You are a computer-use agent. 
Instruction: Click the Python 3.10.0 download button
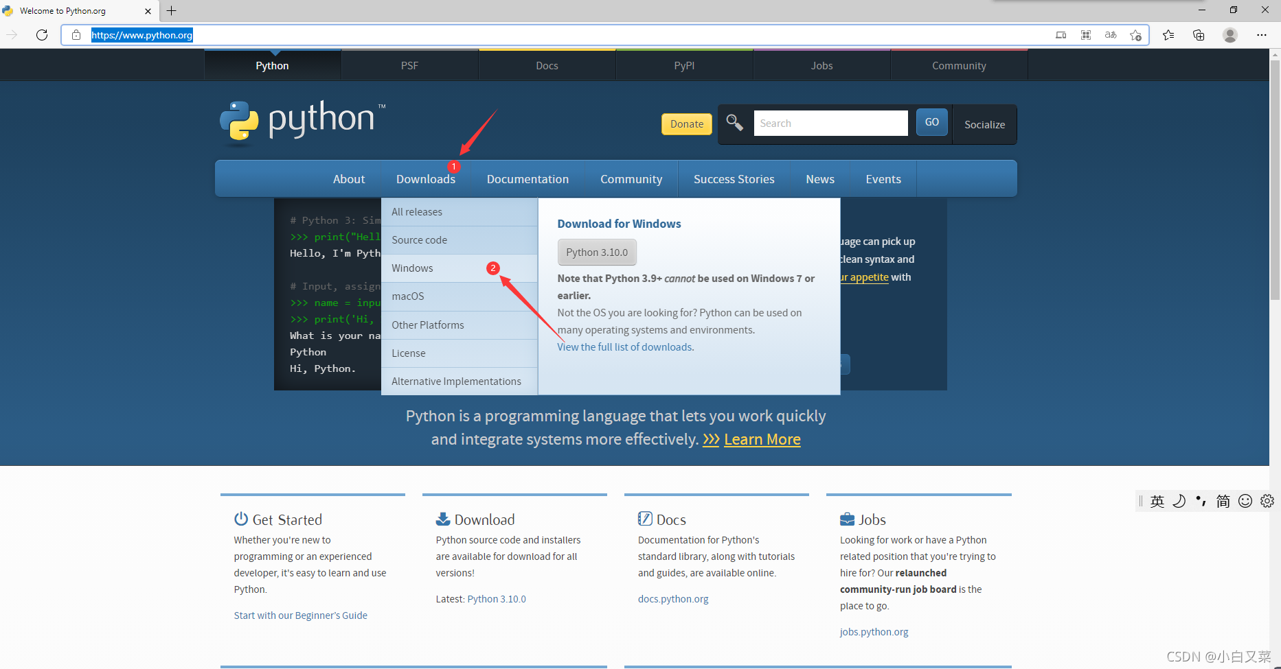597,253
